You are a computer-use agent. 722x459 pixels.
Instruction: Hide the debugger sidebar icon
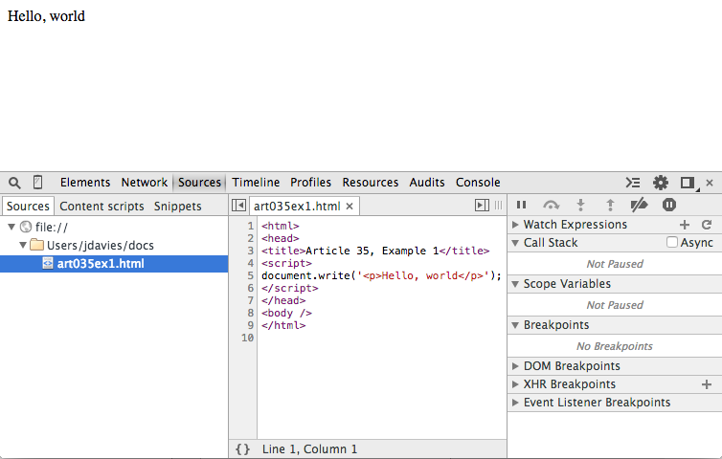pos(482,206)
